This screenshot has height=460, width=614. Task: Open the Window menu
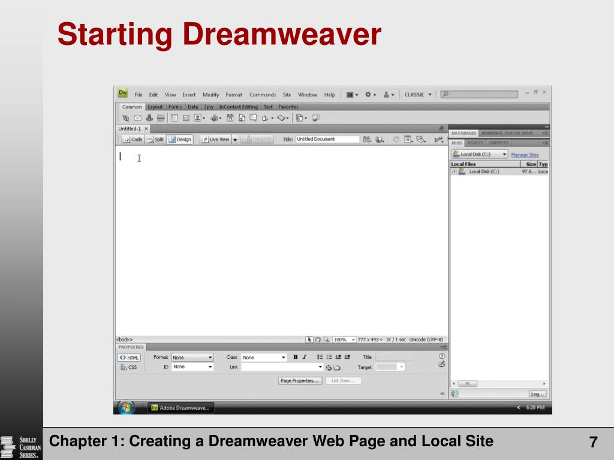click(308, 95)
